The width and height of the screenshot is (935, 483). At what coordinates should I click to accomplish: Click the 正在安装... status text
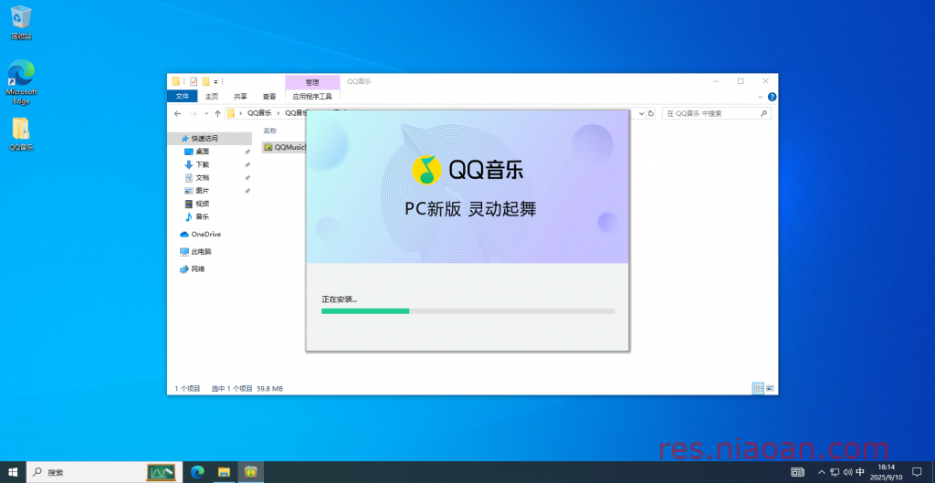[340, 299]
